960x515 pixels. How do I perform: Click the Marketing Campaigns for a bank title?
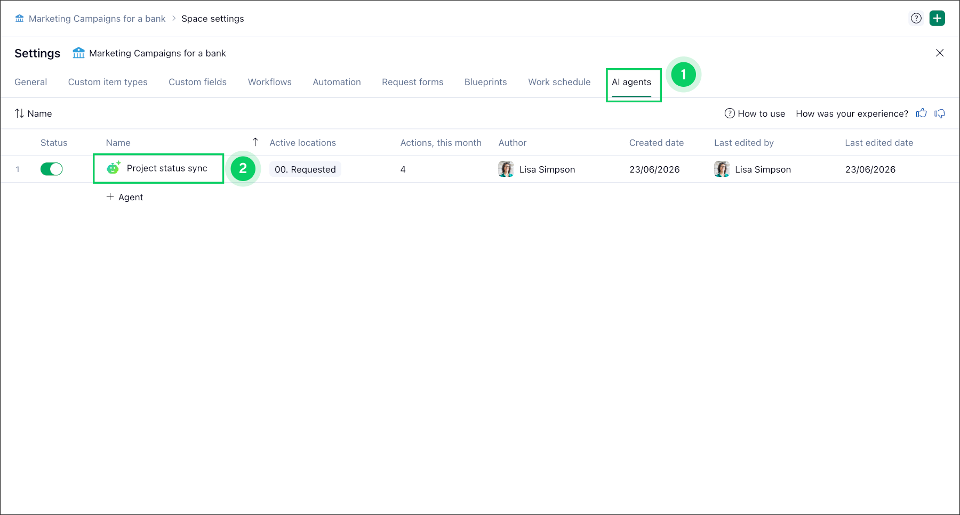[x=157, y=53]
